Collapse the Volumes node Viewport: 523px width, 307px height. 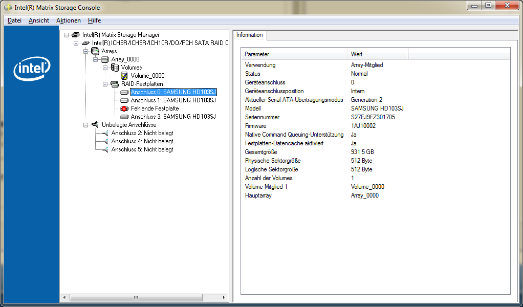point(105,68)
